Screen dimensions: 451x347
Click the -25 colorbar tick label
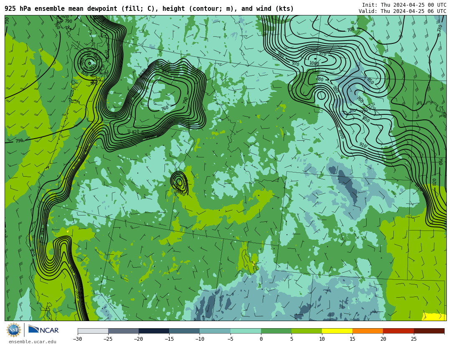(x=108, y=339)
